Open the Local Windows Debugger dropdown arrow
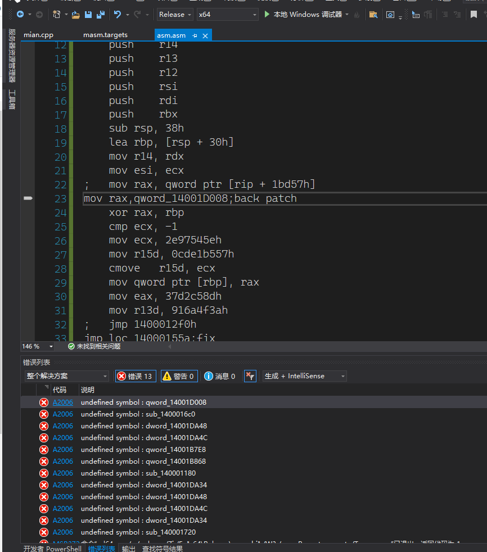The width and height of the screenshot is (487, 552). pos(347,15)
